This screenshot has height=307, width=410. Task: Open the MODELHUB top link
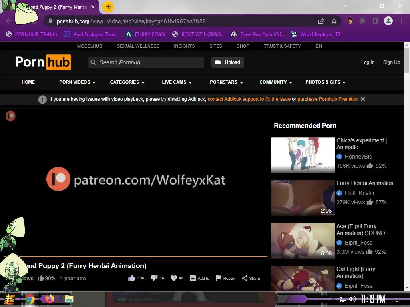click(90, 46)
